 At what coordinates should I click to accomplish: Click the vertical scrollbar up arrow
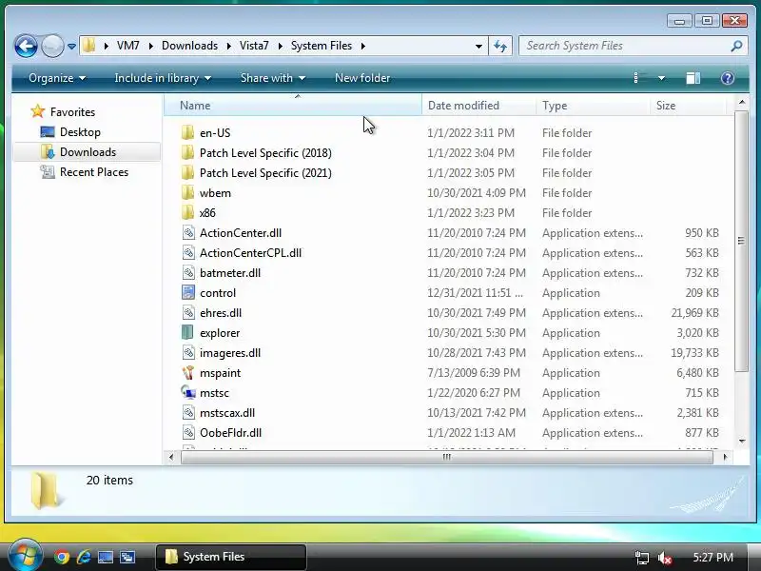coord(742,102)
